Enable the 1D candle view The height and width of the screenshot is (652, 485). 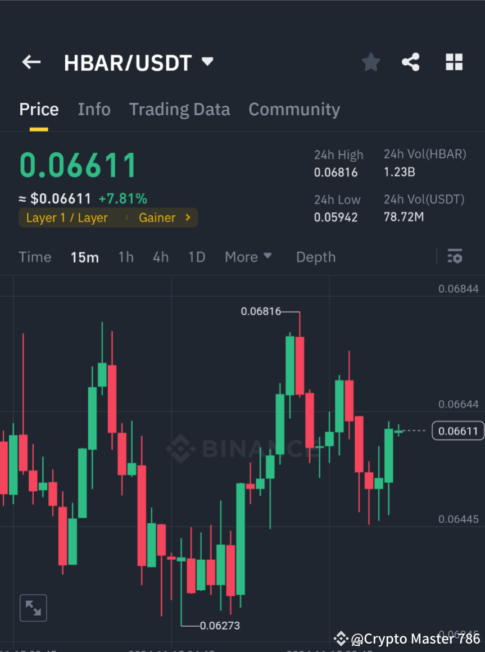(197, 257)
